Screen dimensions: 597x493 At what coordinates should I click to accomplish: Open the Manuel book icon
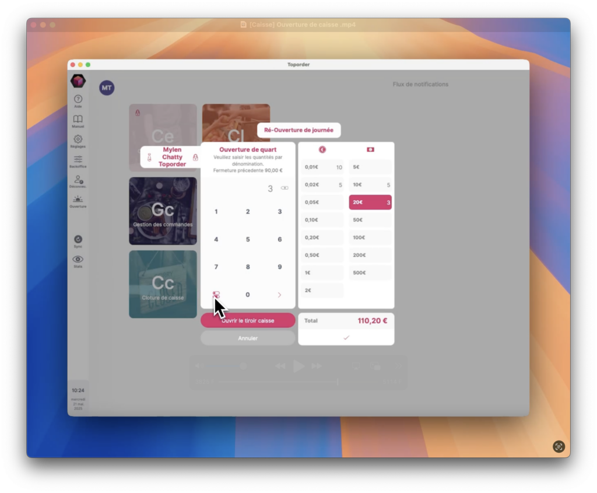(78, 120)
